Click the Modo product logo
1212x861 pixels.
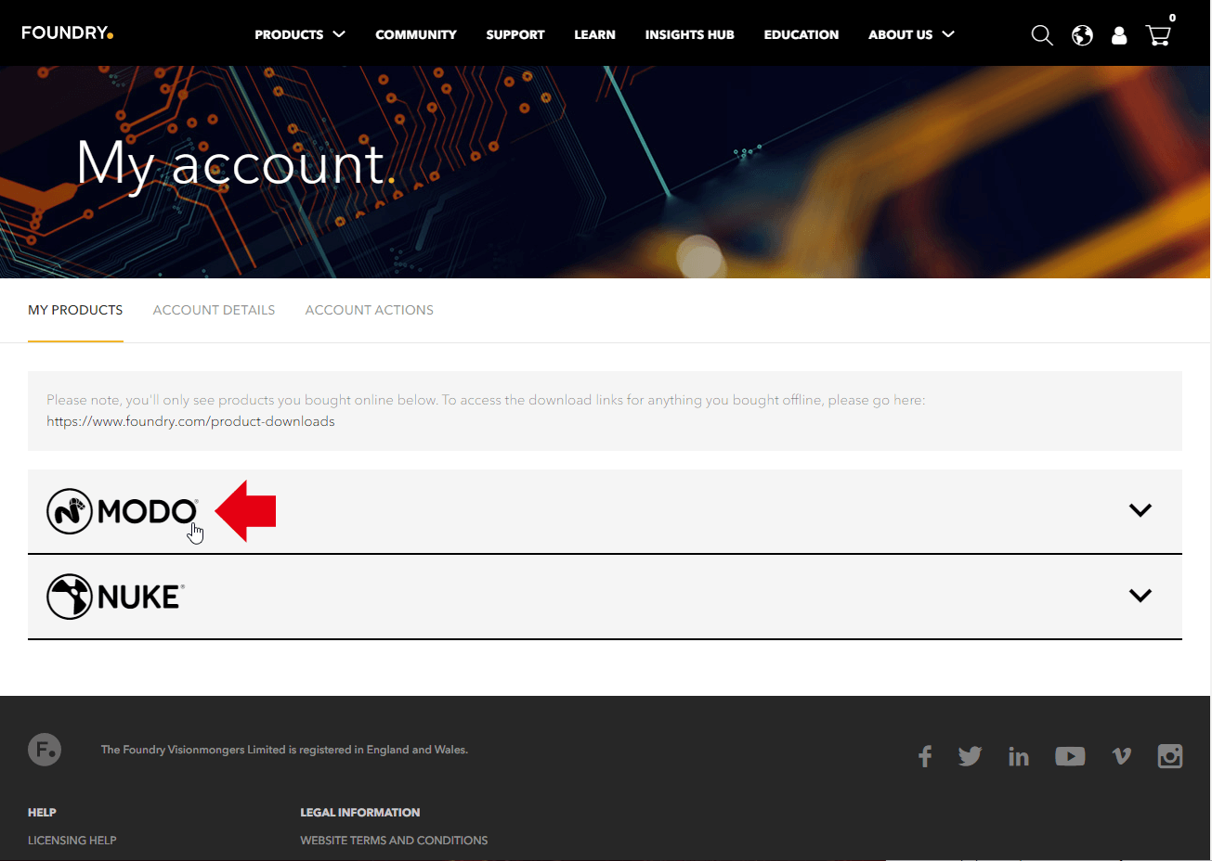[123, 511]
